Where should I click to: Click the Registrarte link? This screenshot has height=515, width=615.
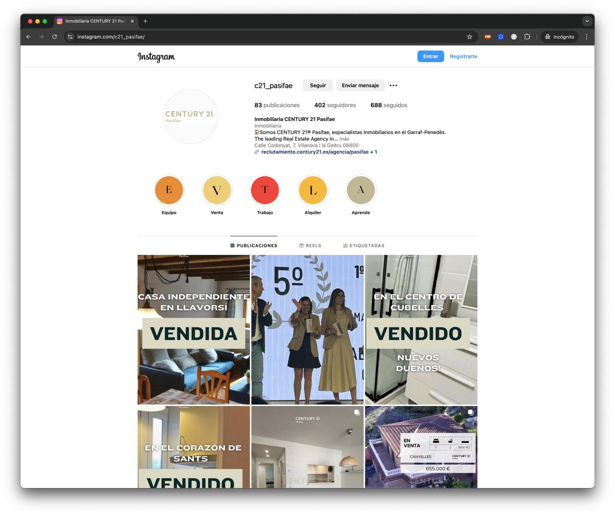[463, 56]
